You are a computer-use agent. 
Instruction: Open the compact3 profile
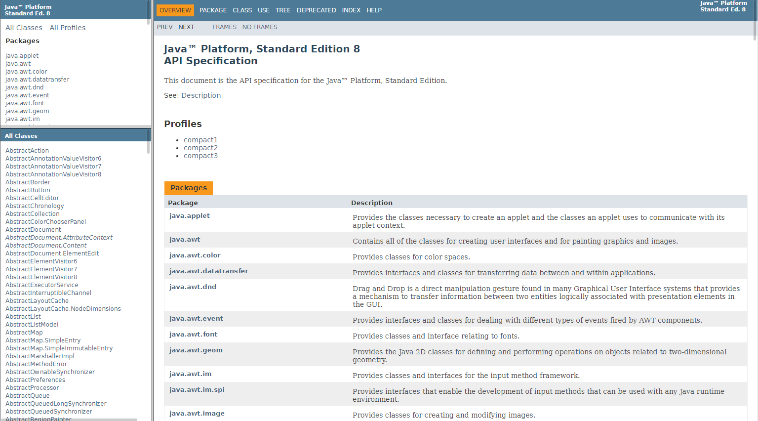(200, 156)
